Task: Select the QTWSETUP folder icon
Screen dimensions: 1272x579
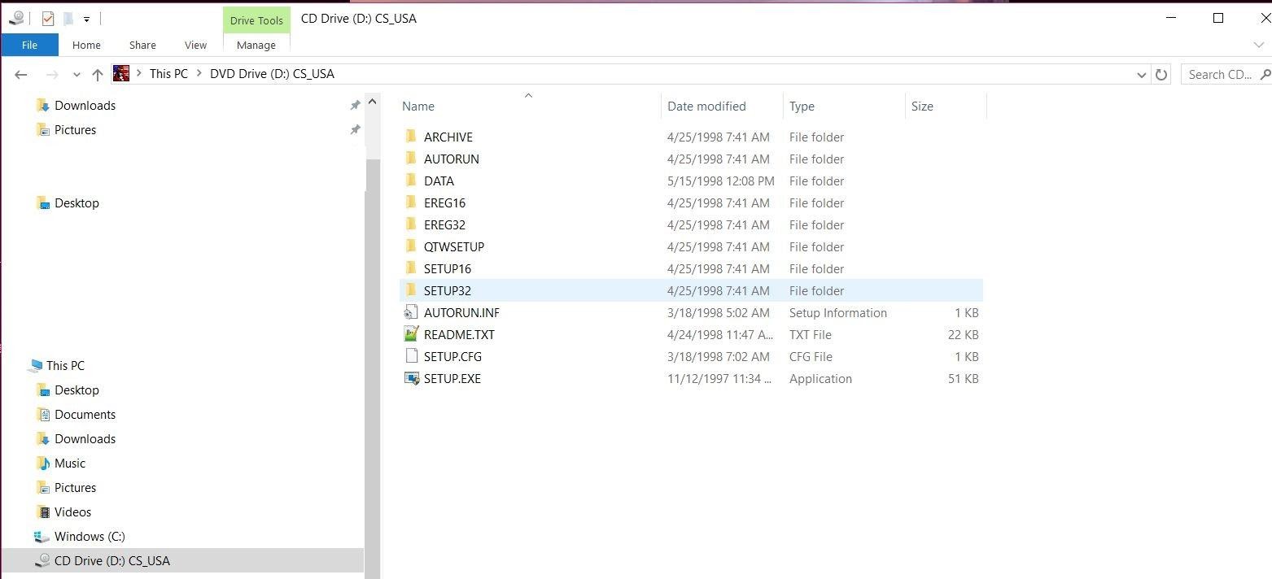Action: [412, 246]
